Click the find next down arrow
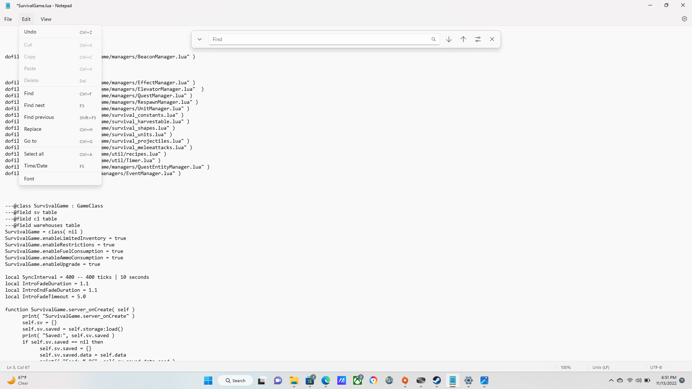The width and height of the screenshot is (692, 389). coord(449,39)
